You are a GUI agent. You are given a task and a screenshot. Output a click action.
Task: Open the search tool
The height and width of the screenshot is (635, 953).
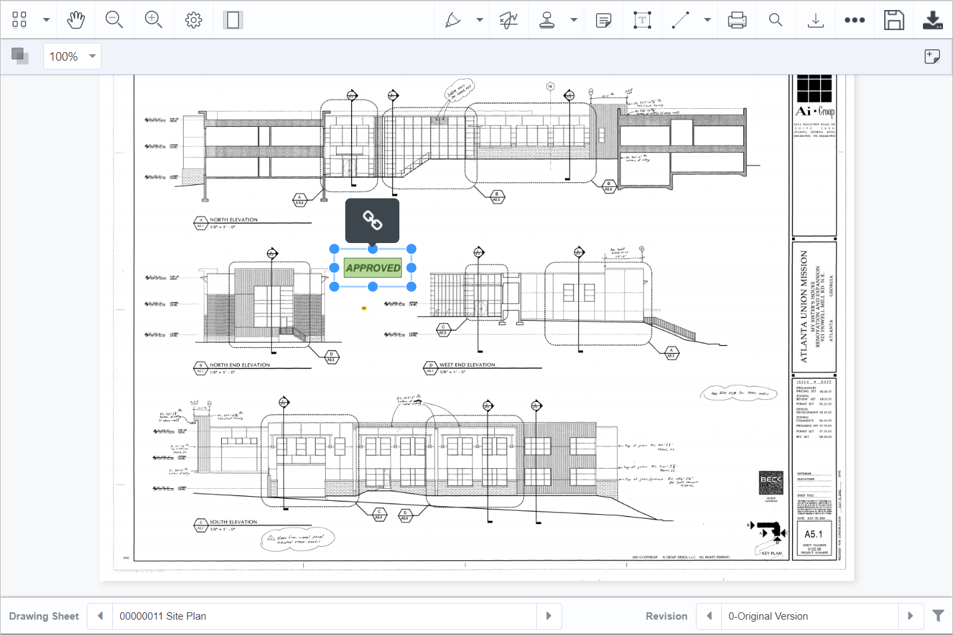775,19
